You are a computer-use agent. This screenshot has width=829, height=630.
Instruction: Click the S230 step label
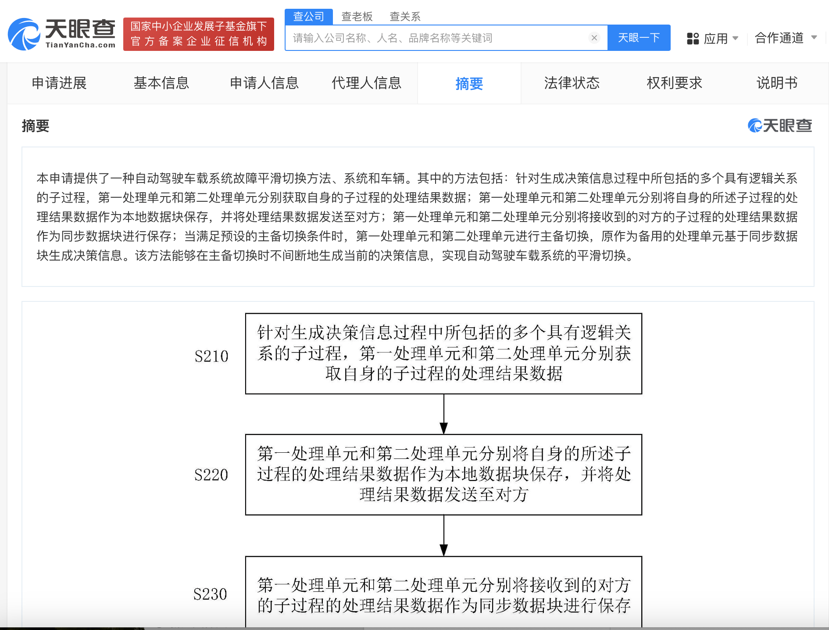[x=210, y=594]
